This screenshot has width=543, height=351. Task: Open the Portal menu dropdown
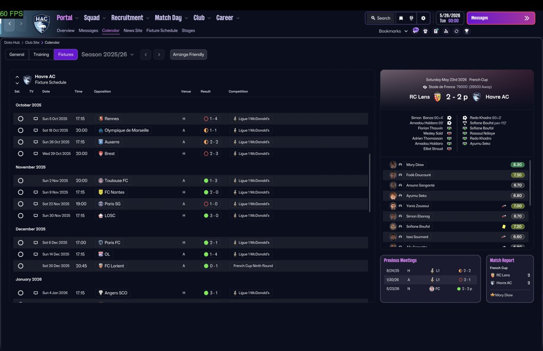tap(67, 18)
